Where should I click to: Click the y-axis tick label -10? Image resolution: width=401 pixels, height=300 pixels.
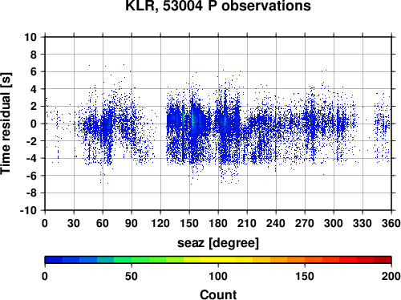coord(28,210)
